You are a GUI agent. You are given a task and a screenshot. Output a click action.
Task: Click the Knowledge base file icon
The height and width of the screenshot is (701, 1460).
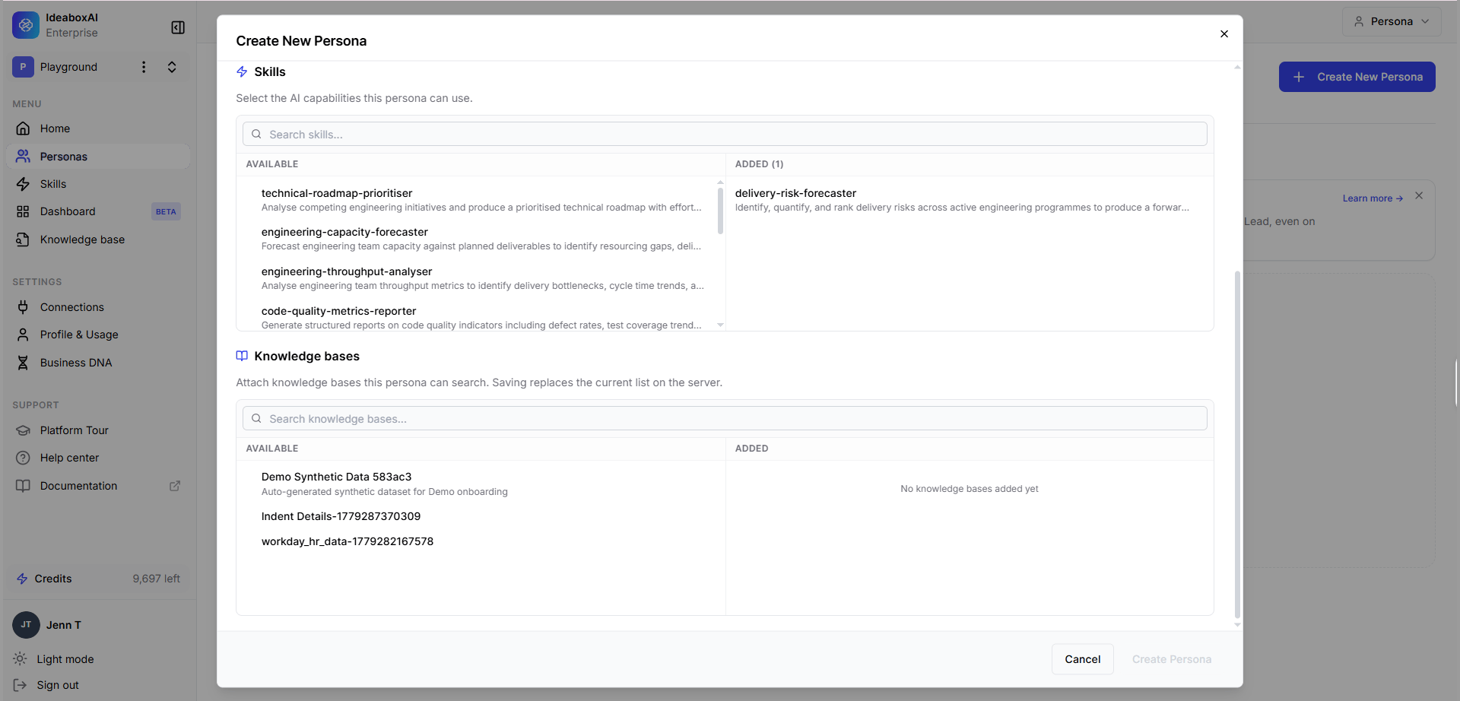[23, 239]
